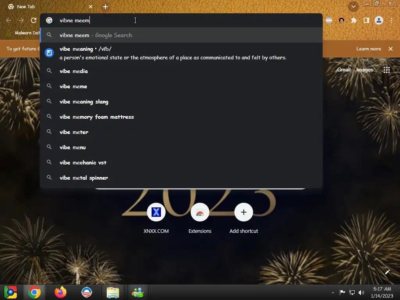Viewport: 400px width, 300px height.
Task: Launch Firefox from the taskbar
Action: point(61,292)
